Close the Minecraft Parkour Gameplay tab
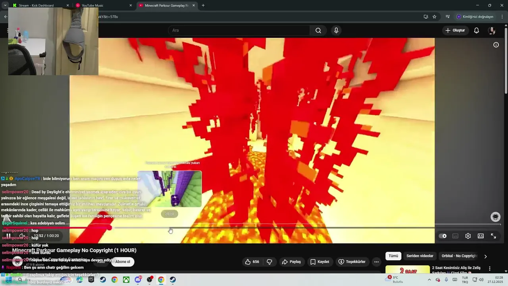 point(194,6)
